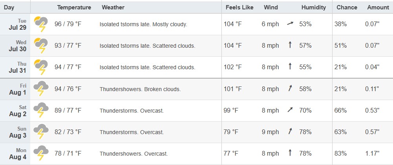The image size is (393, 165).
Task: Click the Sat Aug 2 day cell
Action: click(15, 111)
